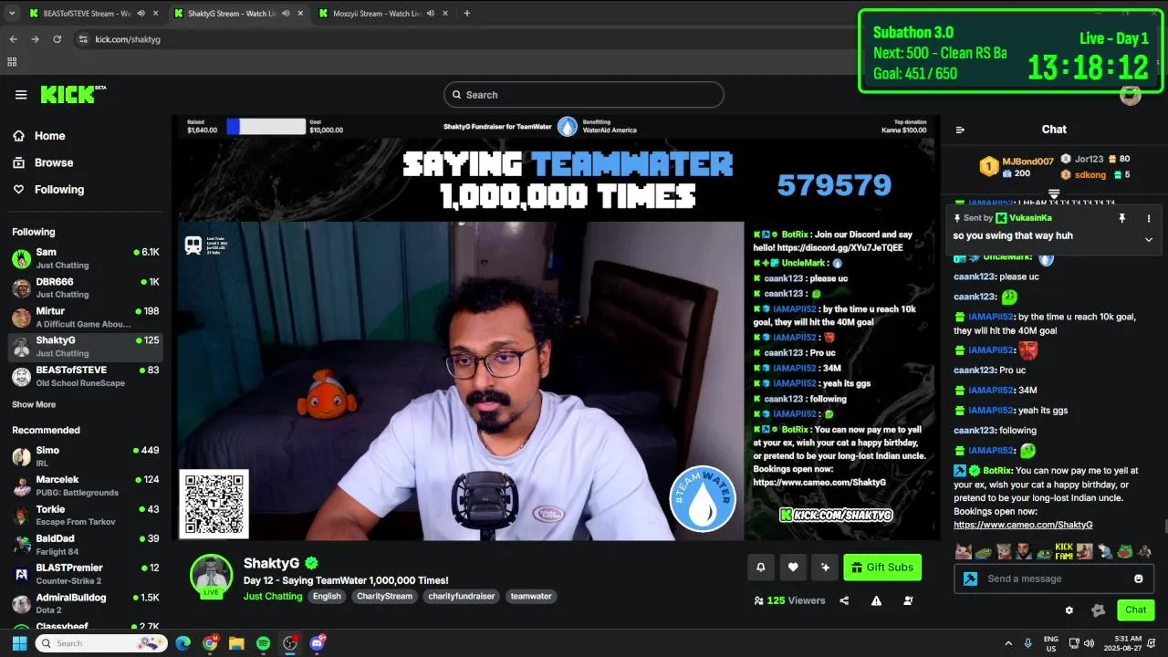The height and width of the screenshot is (657, 1168).
Task: Go forward in browser history
Action: pyautogui.click(x=35, y=39)
